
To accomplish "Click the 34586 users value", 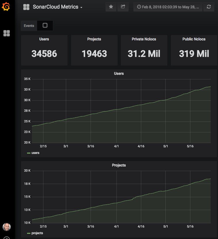I will coord(44,54).
